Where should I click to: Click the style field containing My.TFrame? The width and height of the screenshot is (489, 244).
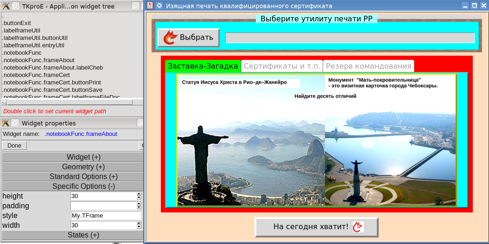coord(106,215)
